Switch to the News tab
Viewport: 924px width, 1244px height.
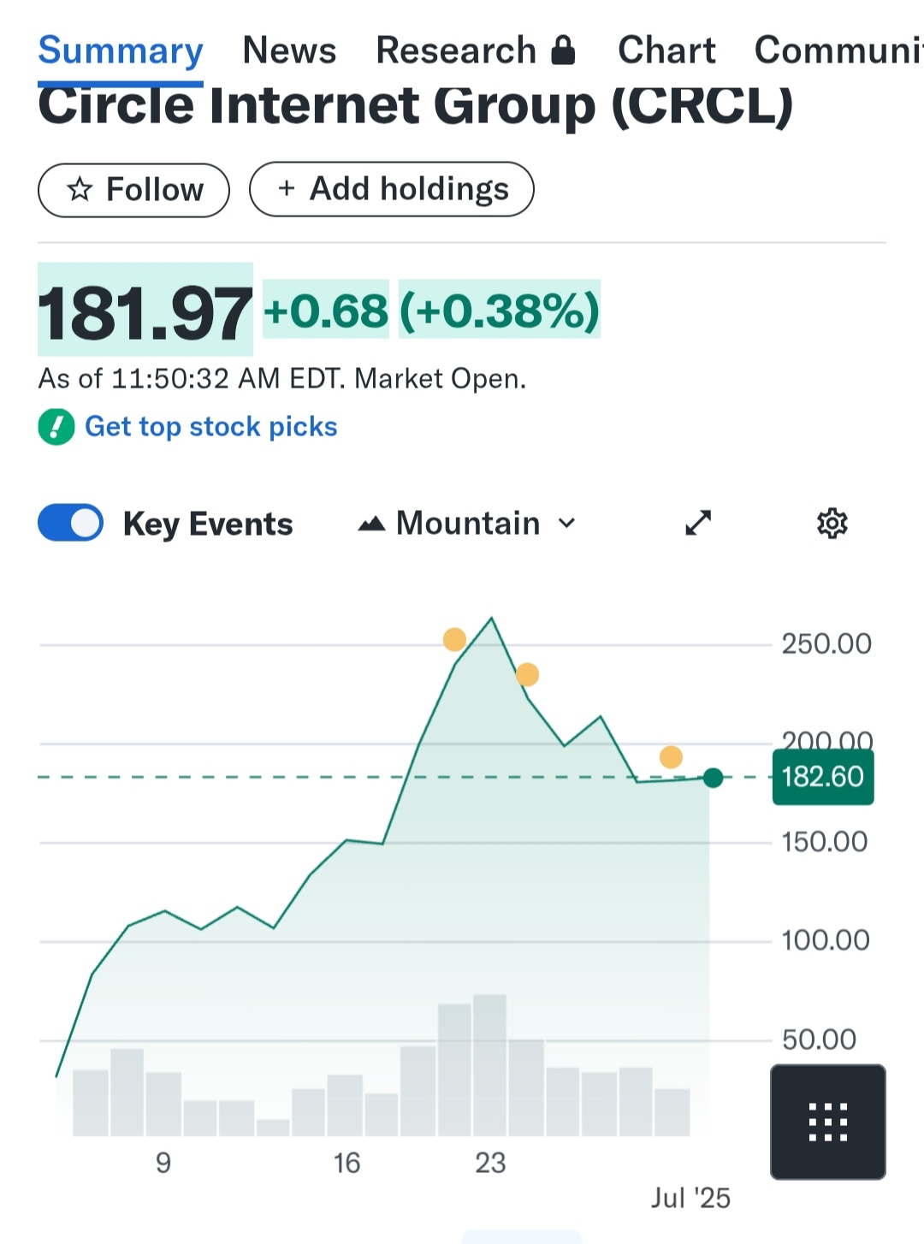(289, 50)
